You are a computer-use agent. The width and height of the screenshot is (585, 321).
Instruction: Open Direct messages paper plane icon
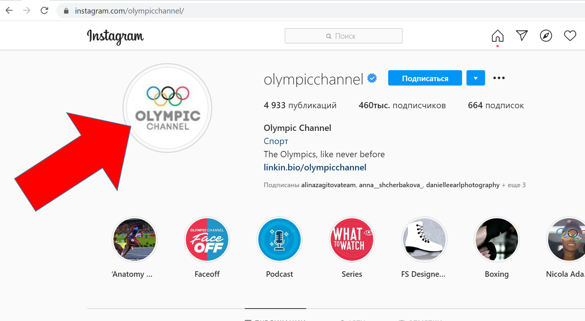(522, 35)
